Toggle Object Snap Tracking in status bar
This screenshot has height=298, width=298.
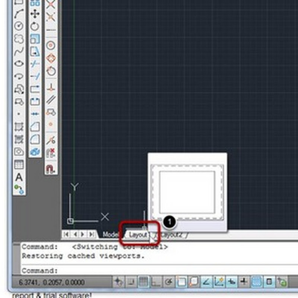206,282
